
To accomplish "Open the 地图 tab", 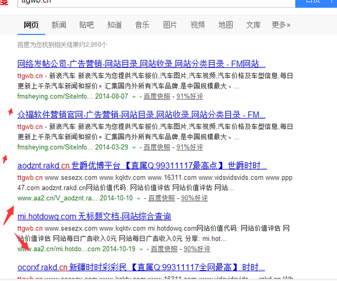I will tap(226, 25).
